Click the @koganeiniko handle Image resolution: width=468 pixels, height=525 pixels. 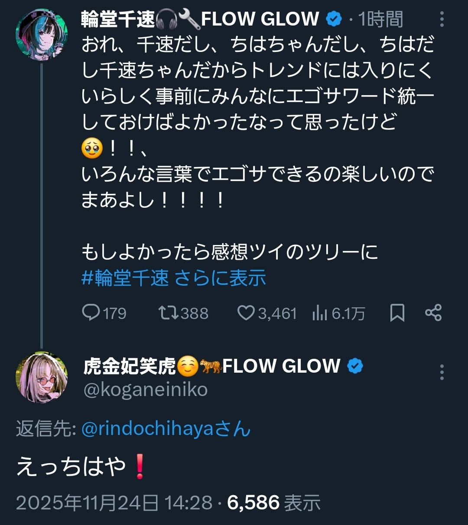(146, 390)
